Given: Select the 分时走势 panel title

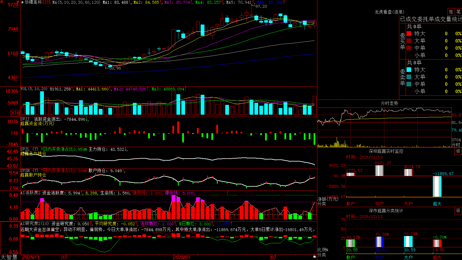Looking at the screenshot, I should (389, 103).
